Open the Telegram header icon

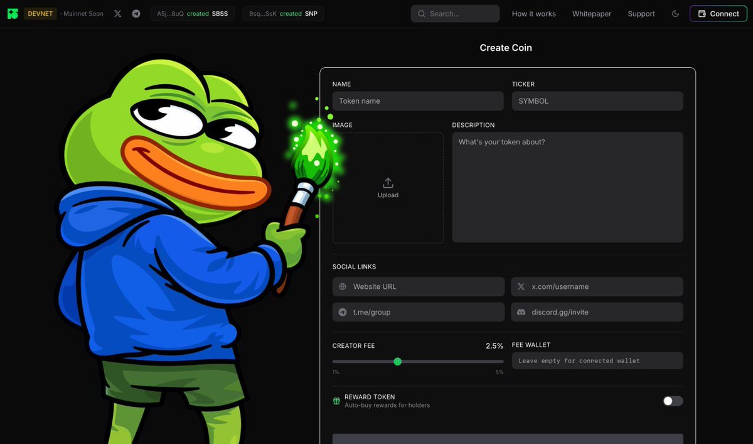click(136, 13)
